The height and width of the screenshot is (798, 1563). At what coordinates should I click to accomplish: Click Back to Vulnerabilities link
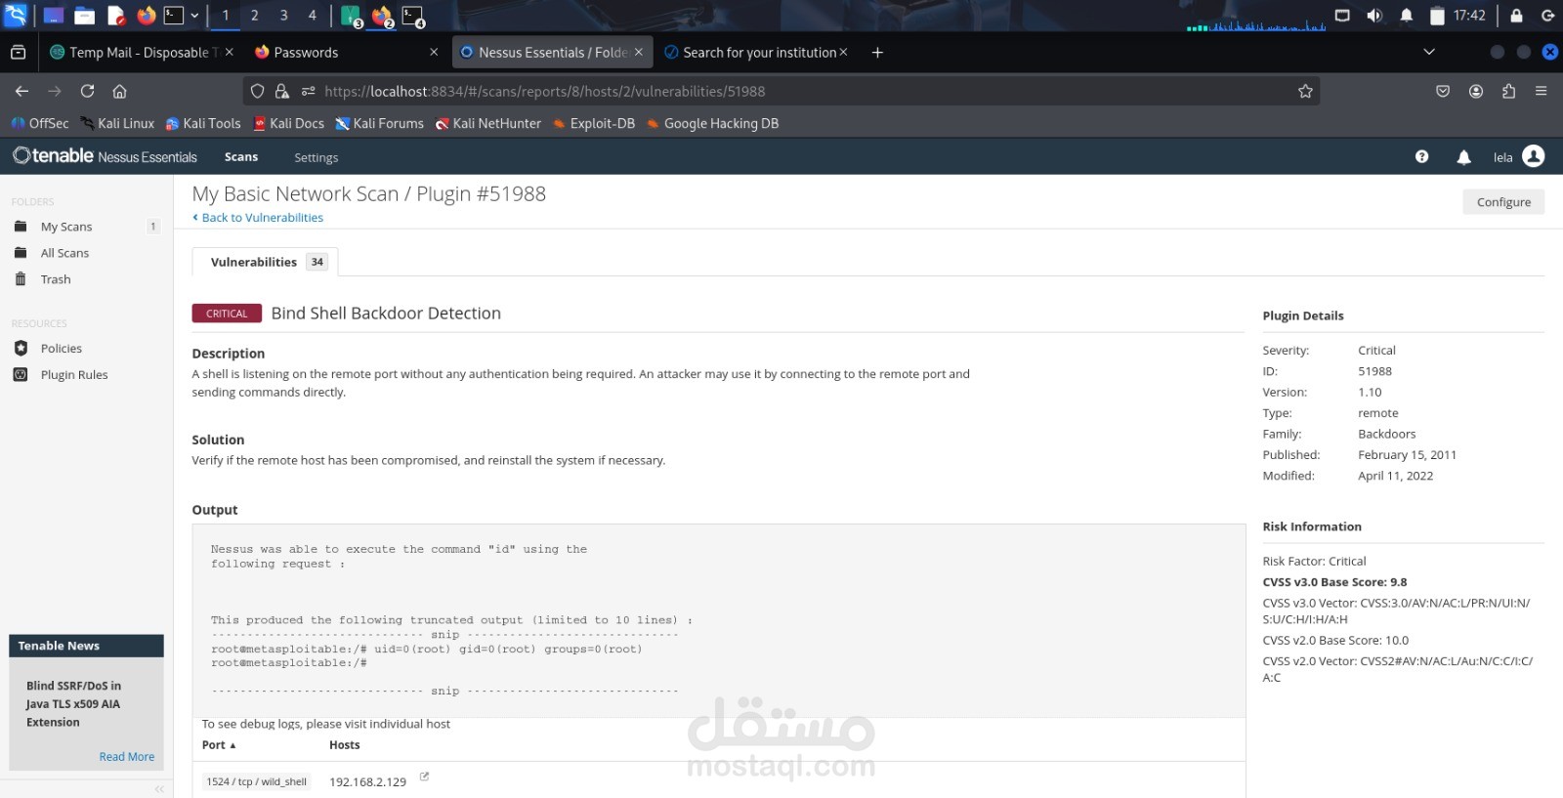tap(258, 218)
